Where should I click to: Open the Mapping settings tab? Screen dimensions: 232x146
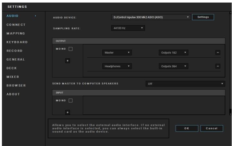click(x=16, y=33)
